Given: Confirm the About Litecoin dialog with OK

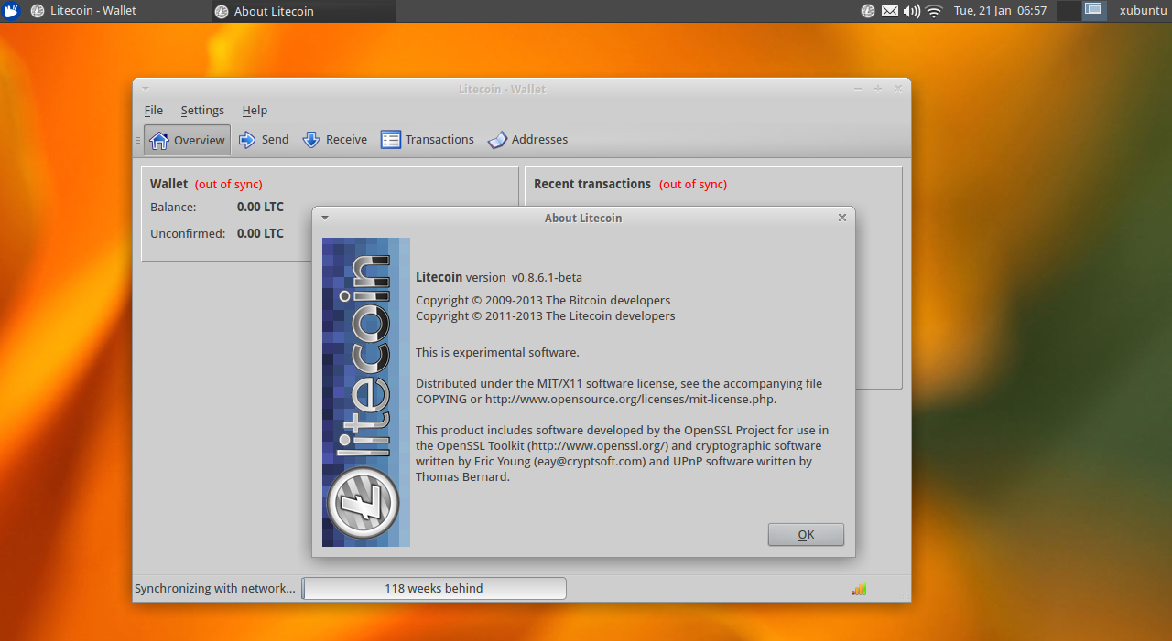Looking at the screenshot, I should click(x=806, y=535).
